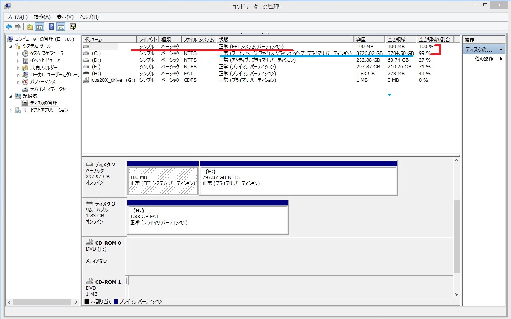This screenshot has height=319, width=511.
Task: Select the (H:) removable drive icon in volume list
Action: [87, 74]
